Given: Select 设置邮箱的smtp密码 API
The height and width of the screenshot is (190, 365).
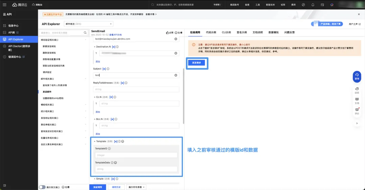Looking at the screenshot, I should pos(53,98).
